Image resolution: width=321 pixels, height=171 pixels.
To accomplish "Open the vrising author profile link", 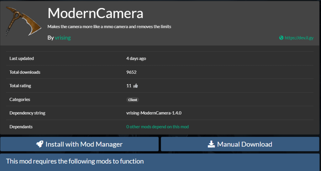I will (63, 38).
